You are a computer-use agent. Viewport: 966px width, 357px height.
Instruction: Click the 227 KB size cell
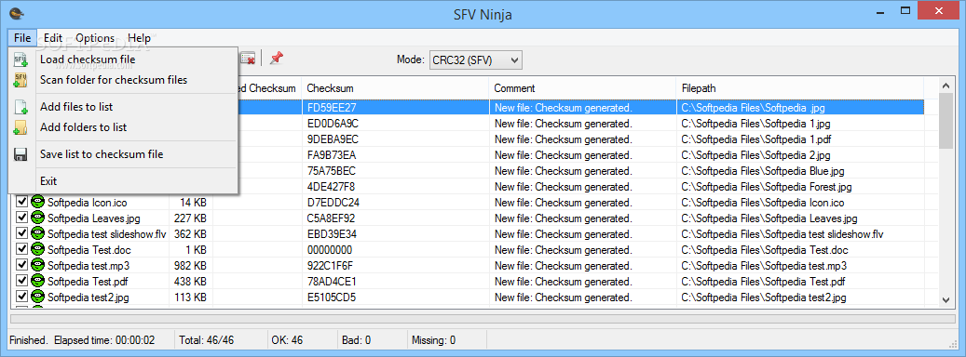(x=190, y=218)
